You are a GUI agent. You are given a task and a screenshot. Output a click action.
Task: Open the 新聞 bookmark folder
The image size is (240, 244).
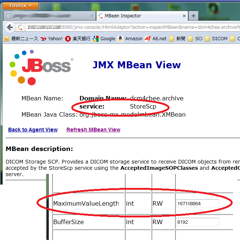pos(177,39)
